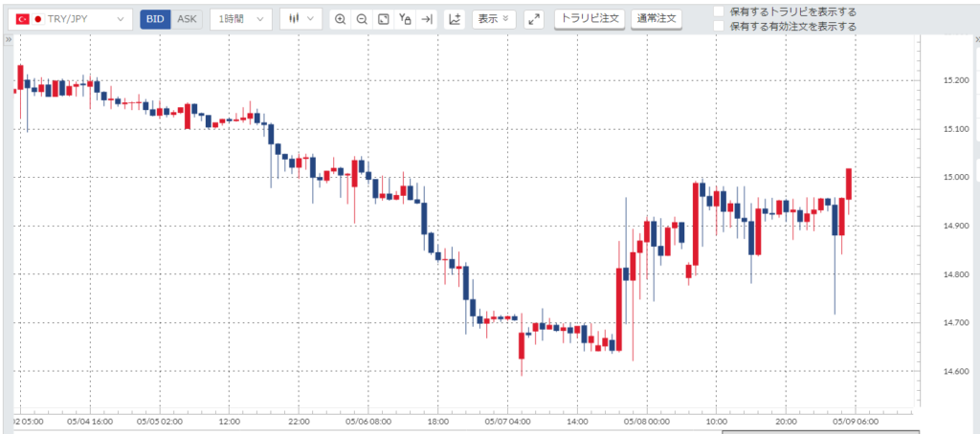Expand the left panel double-arrow handle
The image size is (980, 434).
[x=9, y=41]
